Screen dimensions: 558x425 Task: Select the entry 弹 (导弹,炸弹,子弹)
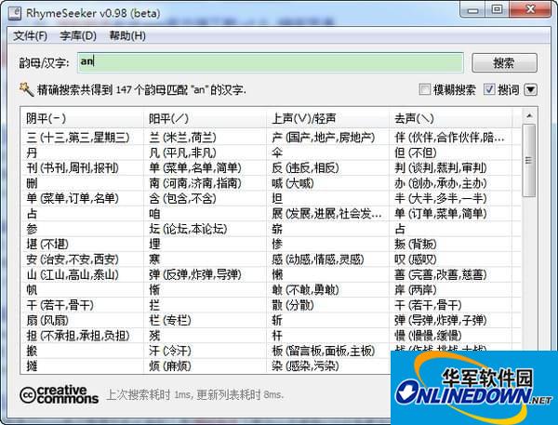[441, 320]
